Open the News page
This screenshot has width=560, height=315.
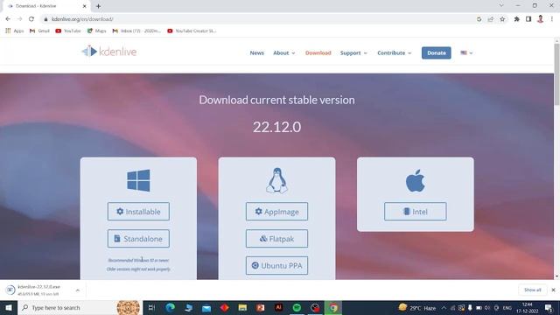[x=256, y=52]
